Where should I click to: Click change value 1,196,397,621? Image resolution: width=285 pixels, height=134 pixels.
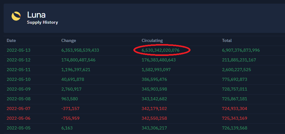[x=76, y=70]
